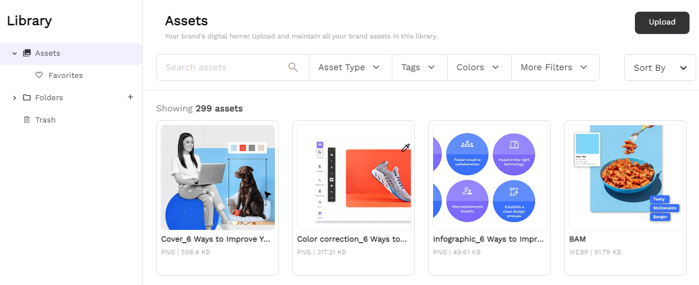Open the Favorites sidebar item
Image resolution: width=699 pixels, height=285 pixels.
pyautogui.click(x=65, y=75)
